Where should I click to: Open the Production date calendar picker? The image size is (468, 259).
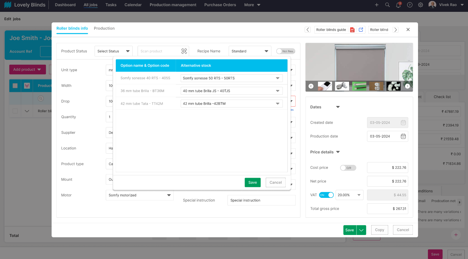coord(403,136)
